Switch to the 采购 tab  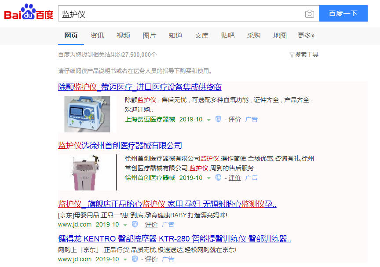pos(254,36)
